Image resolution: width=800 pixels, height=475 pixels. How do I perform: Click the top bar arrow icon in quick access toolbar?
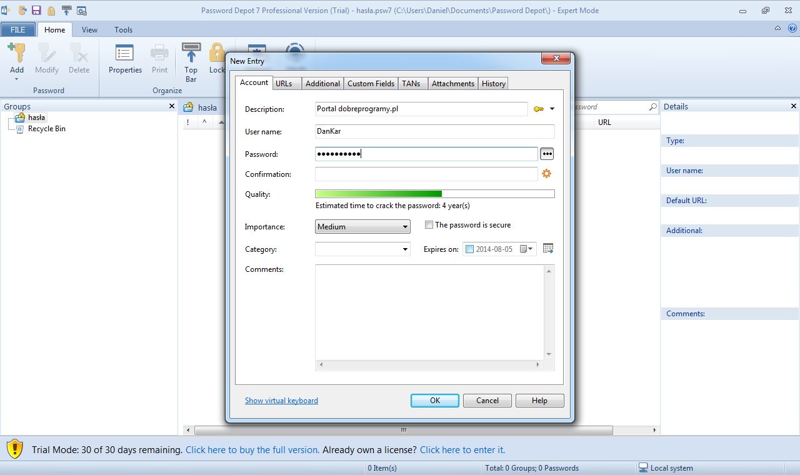tap(66, 10)
